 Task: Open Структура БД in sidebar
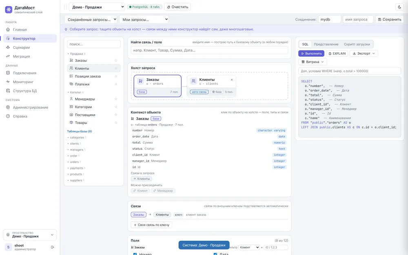point(30,91)
